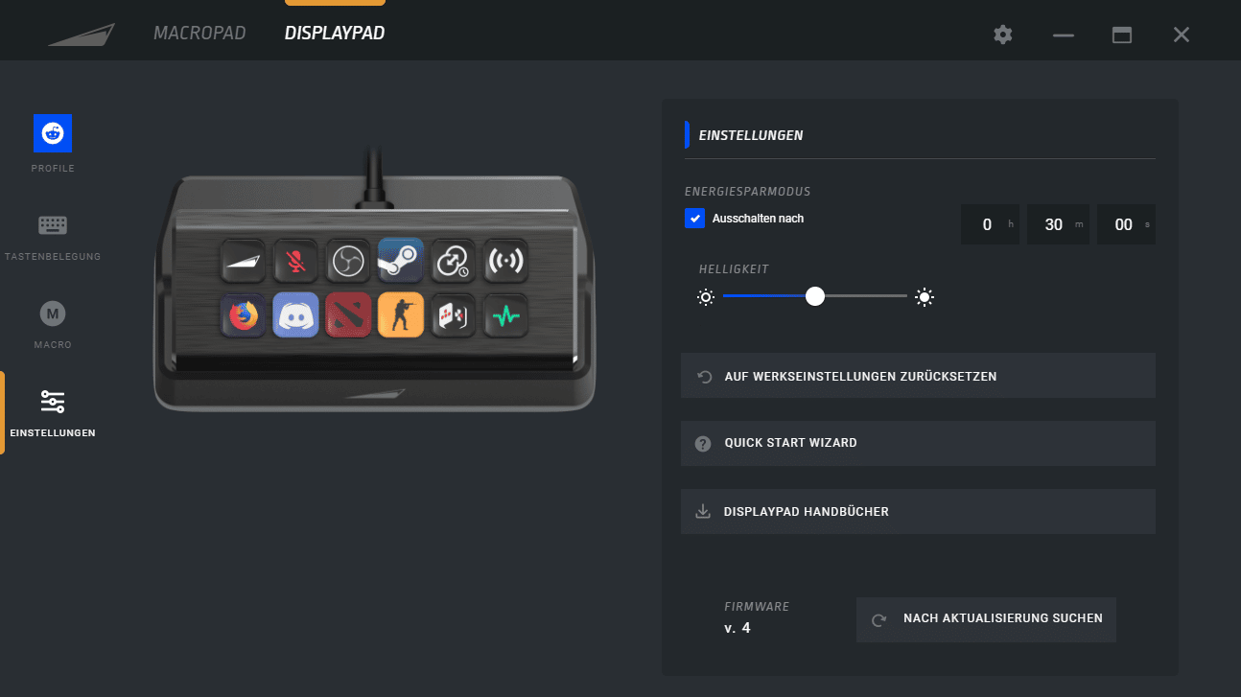Viewport: 1241px width, 697px height.
Task: Click the minutes input field showing 30
Action: (x=1053, y=224)
